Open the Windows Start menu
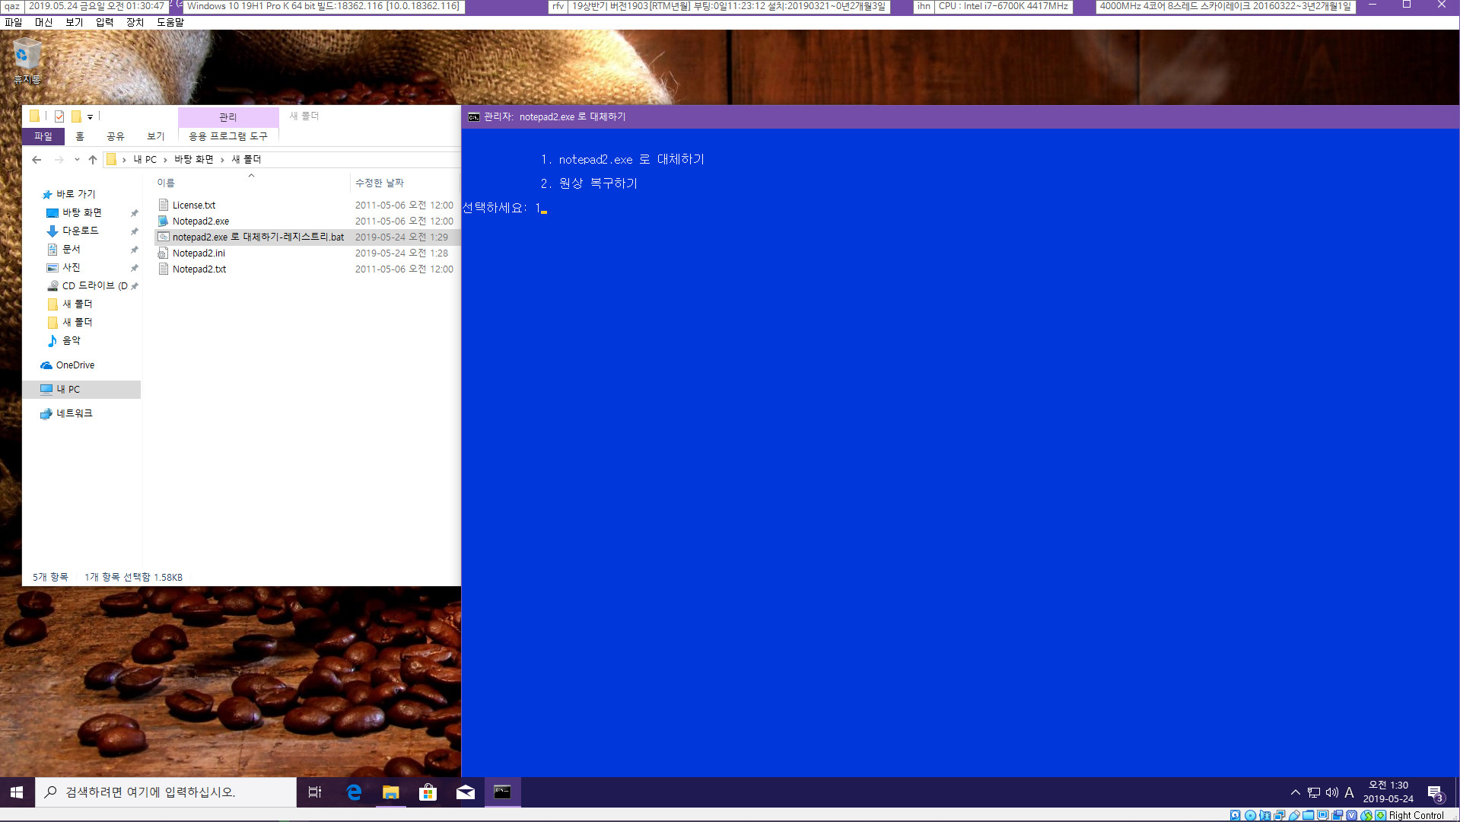The image size is (1460, 822). [17, 792]
